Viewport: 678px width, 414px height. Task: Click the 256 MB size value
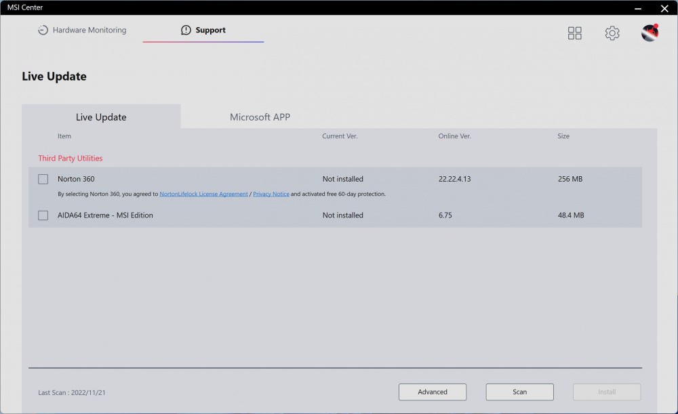570,179
